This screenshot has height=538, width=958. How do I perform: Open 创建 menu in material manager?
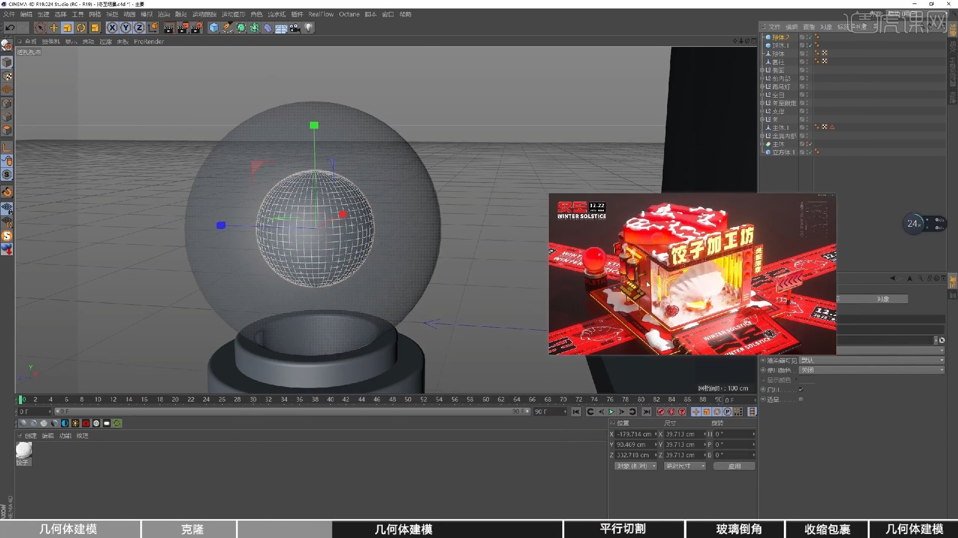click(x=30, y=436)
